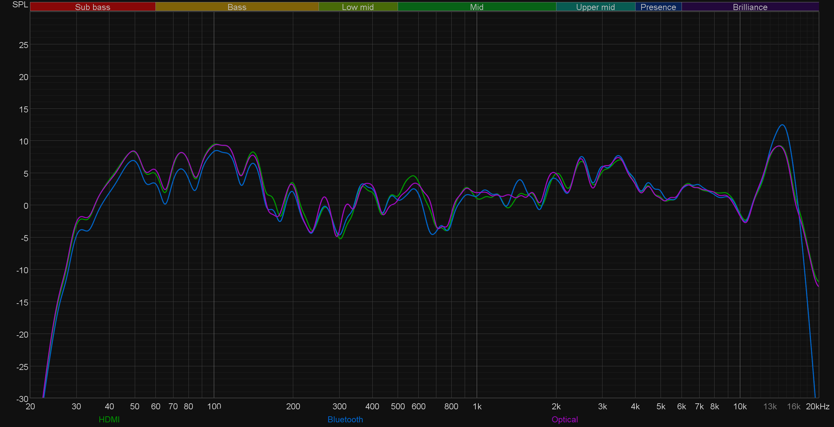834x427 pixels.
Task: Toggle the Optical trace legend label
Action: (x=564, y=419)
